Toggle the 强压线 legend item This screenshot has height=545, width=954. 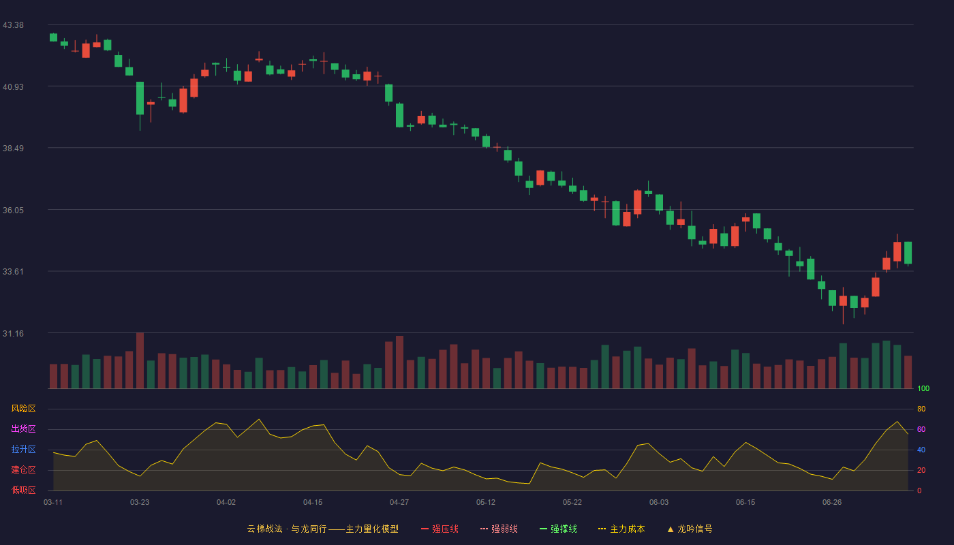tap(440, 529)
